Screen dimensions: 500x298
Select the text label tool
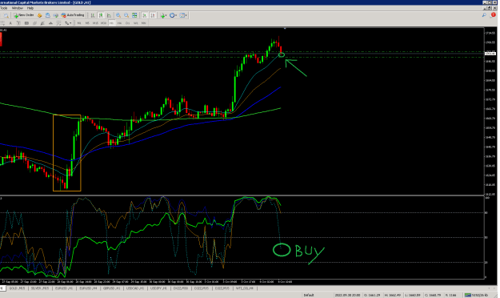click(x=18, y=23)
